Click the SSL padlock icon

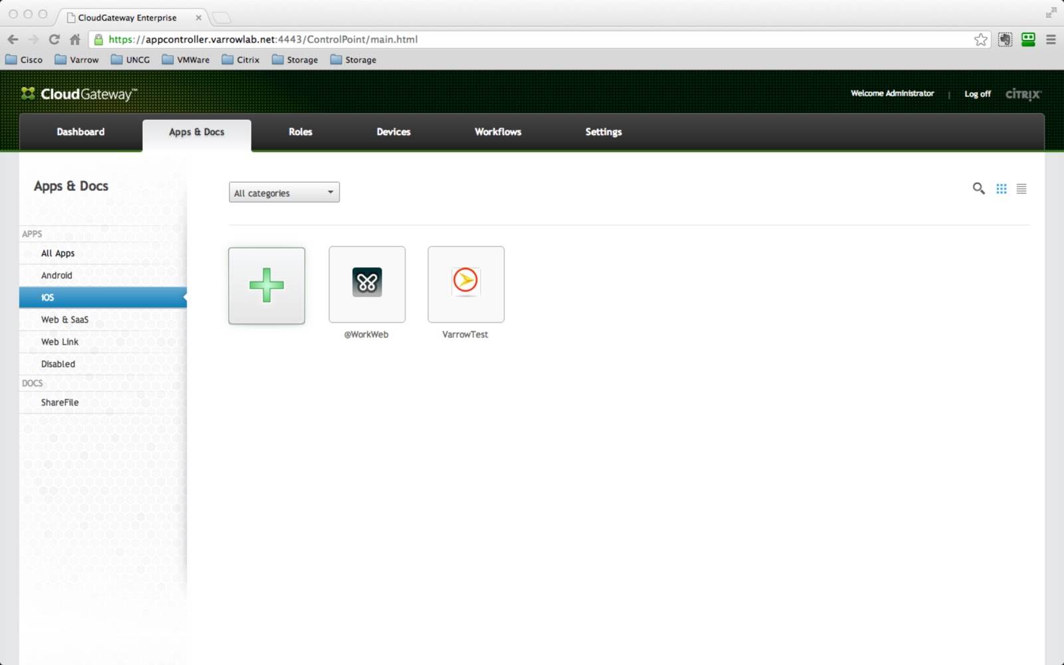pos(98,39)
